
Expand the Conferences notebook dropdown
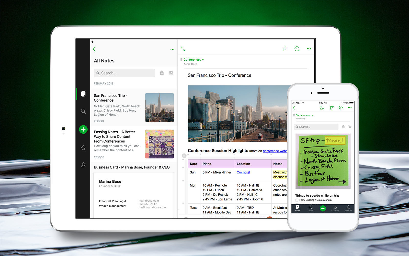pyautogui.click(x=203, y=59)
